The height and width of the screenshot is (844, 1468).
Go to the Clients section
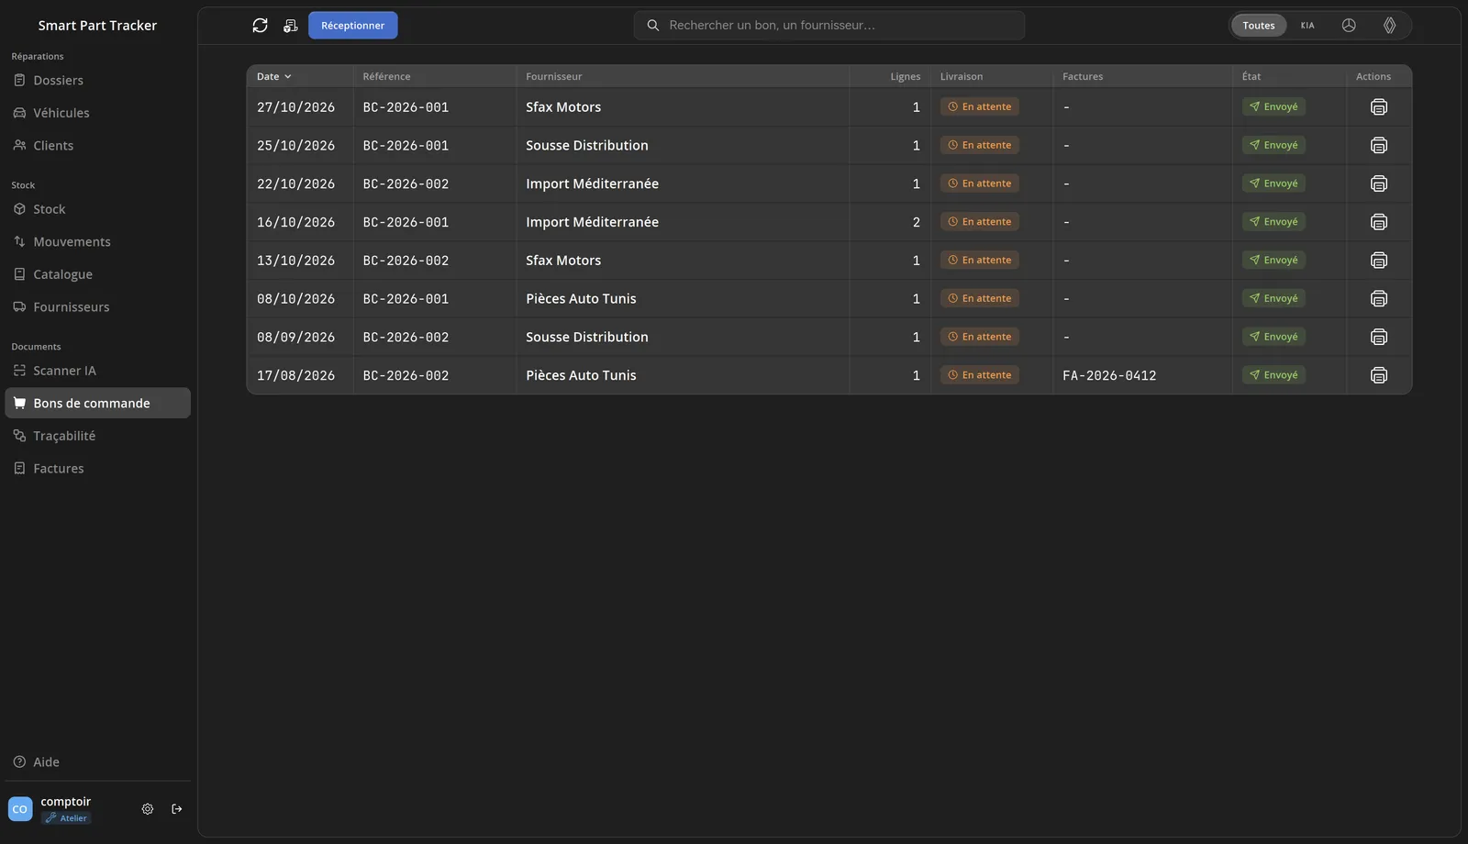point(98,146)
